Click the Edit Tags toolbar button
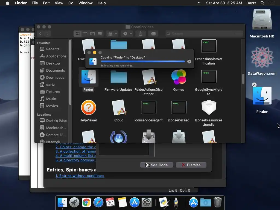This screenshot has height=210, width=280. click(x=153, y=34)
